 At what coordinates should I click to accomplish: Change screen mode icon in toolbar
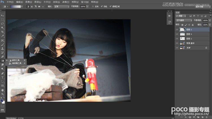[3, 110]
